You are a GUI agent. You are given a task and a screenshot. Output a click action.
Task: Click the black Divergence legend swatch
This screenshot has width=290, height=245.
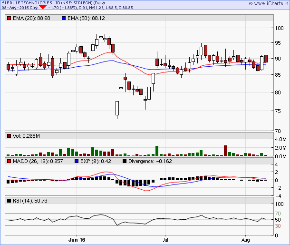125,161
